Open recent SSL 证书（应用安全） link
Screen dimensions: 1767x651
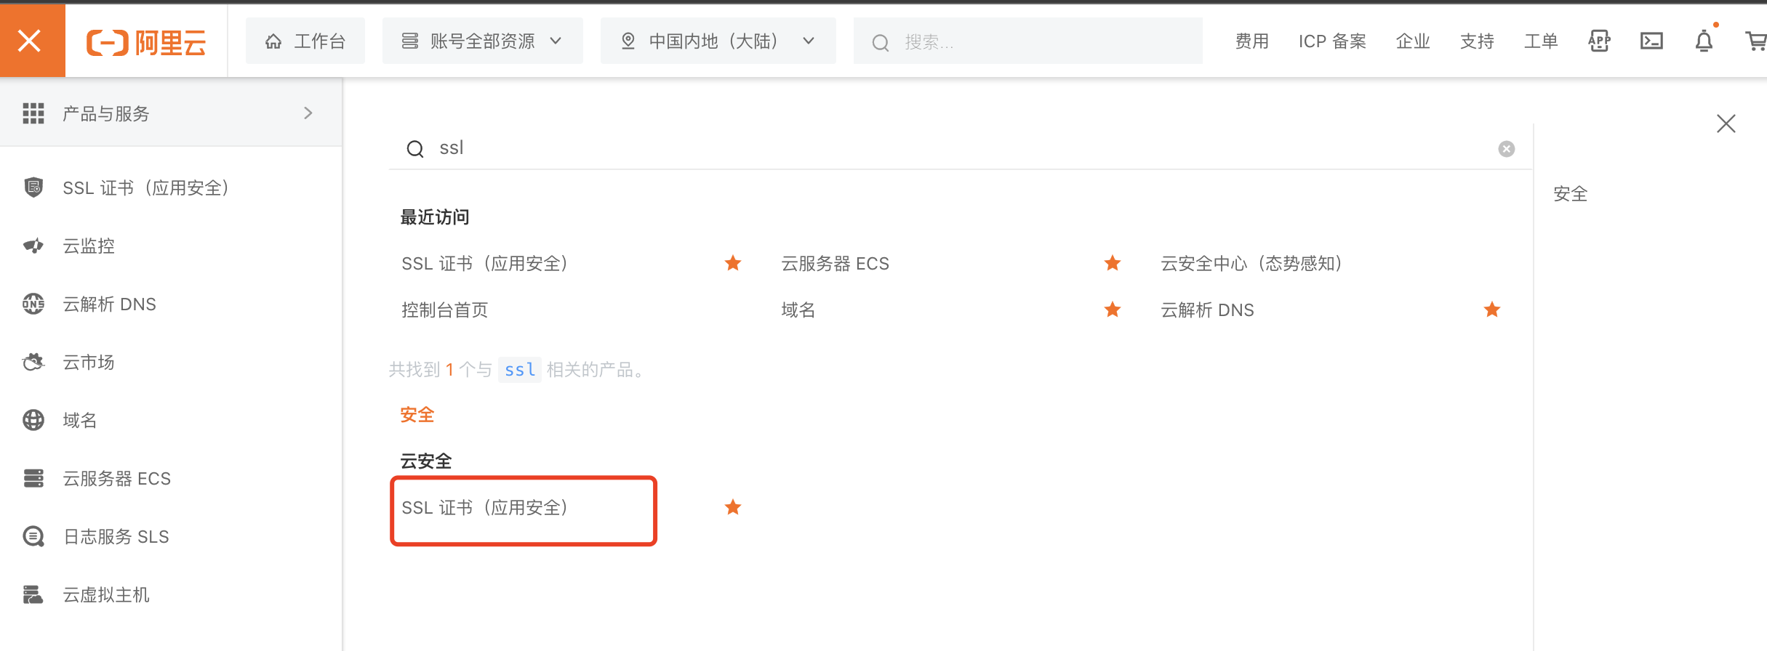485,264
